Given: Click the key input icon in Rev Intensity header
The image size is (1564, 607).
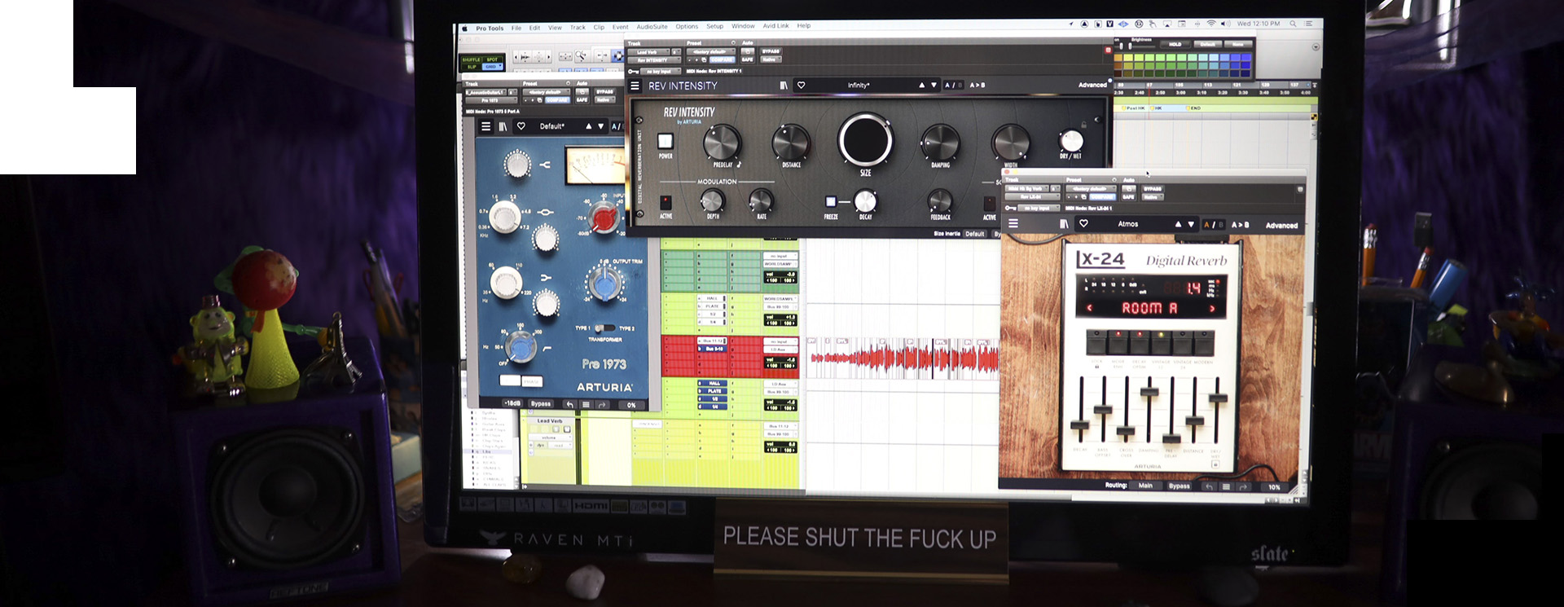Looking at the screenshot, I should point(633,72).
